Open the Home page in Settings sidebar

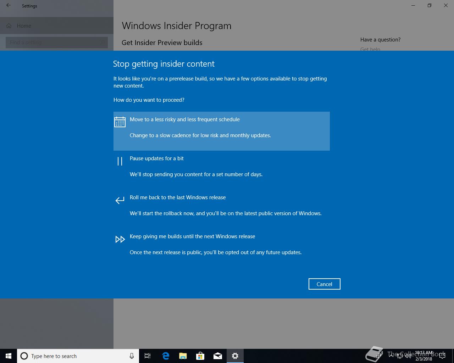(57, 26)
